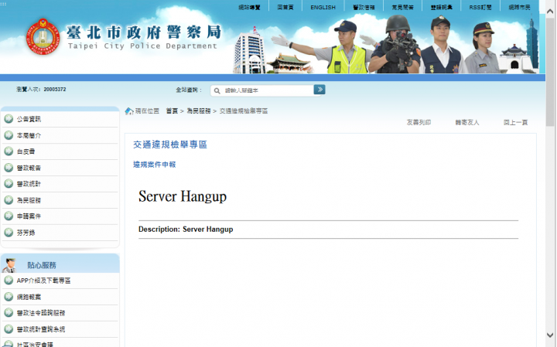Viewport: 557px width, 347px height.
Task: Open 警政統計 in the left sidebar menu
Action: pos(29,184)
